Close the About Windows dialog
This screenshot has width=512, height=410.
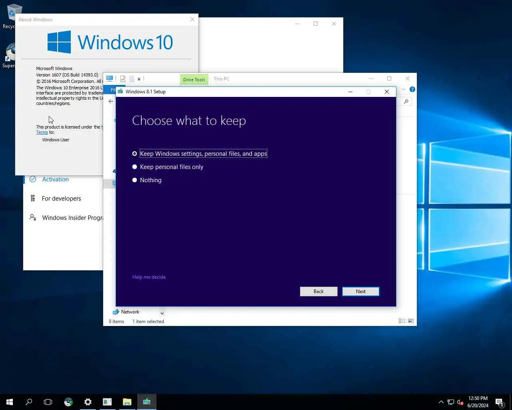[192, 19]
